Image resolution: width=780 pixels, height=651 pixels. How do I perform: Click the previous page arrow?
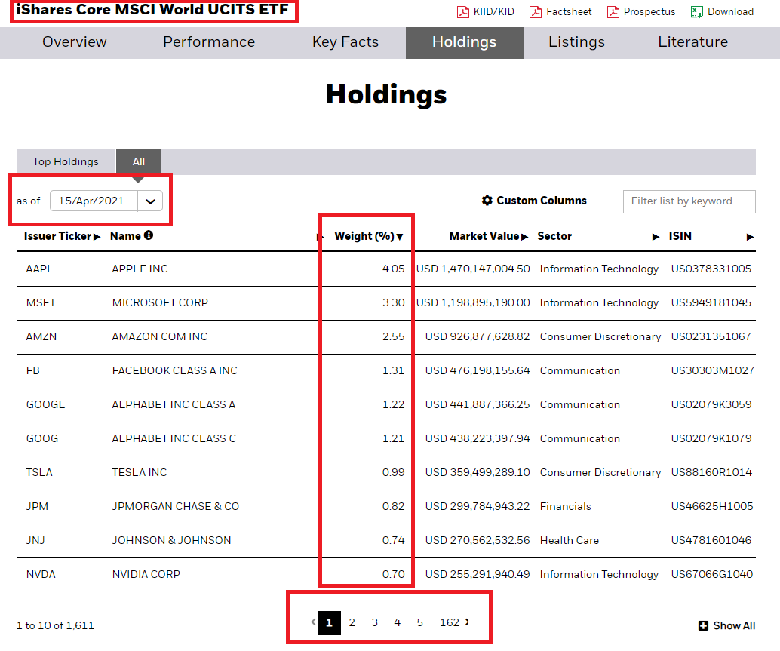pyautogui.click(x=313, y=622)
